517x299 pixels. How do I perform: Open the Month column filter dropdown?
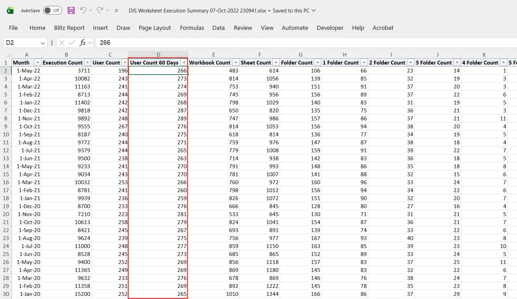click(37, 63)
